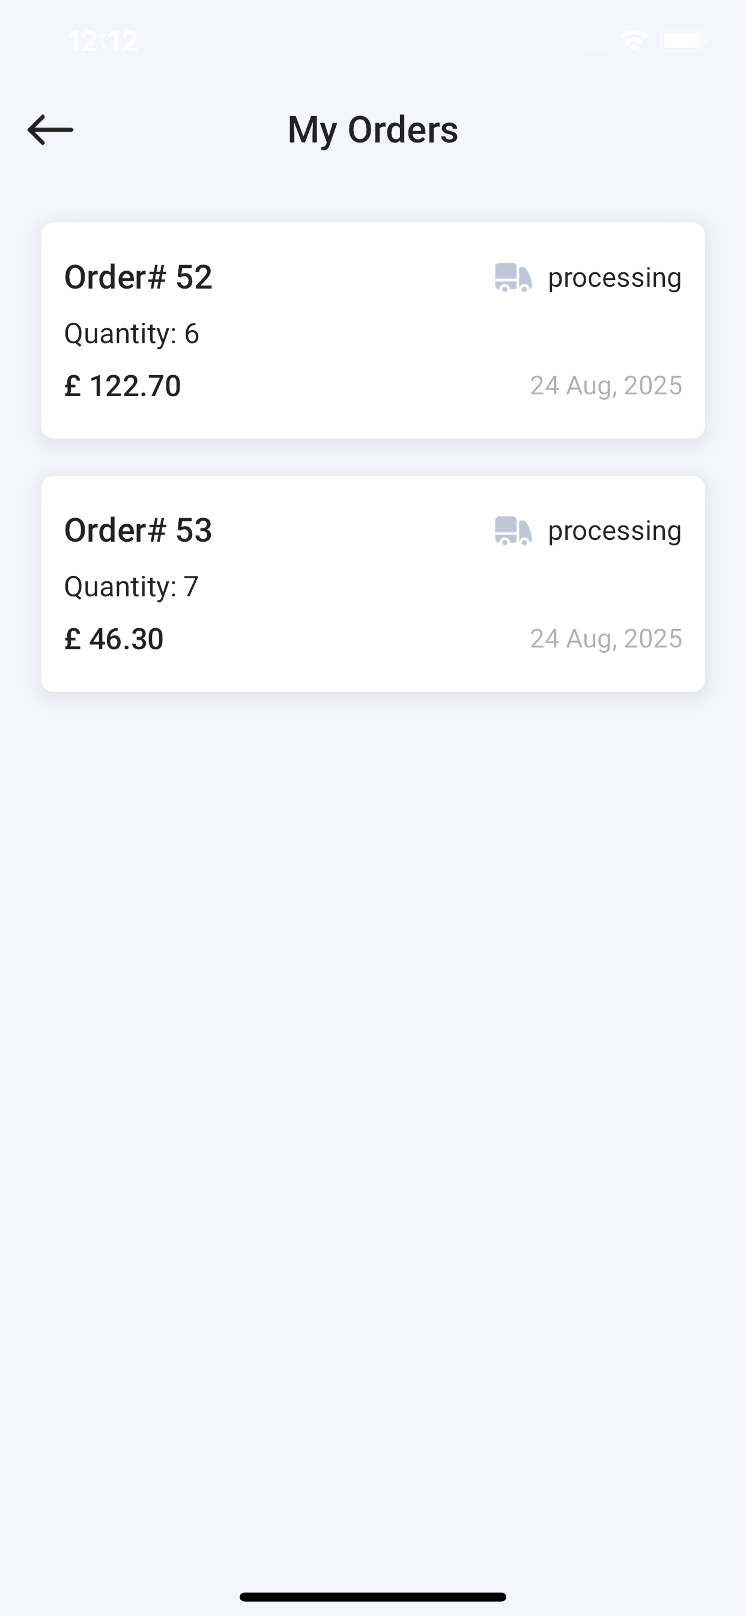Tap the battery status icon
The height and width of the screenshot is (1616, 746).
(x=683, y=41)
